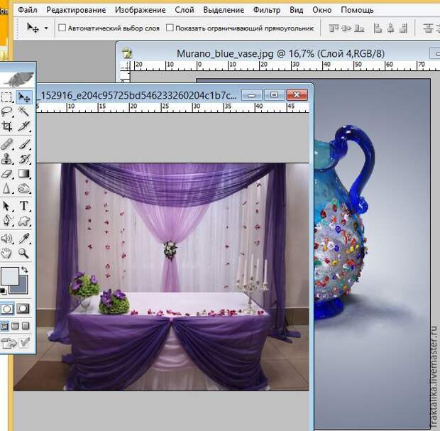
Task: Select the Pen tool
Action: pos(6,221)
